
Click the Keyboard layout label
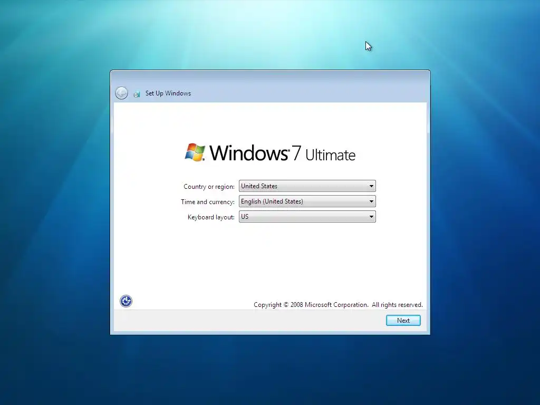coord(211,217)
